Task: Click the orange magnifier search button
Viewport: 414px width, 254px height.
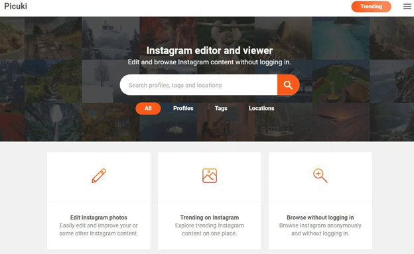Action: (x=288, y=85)
